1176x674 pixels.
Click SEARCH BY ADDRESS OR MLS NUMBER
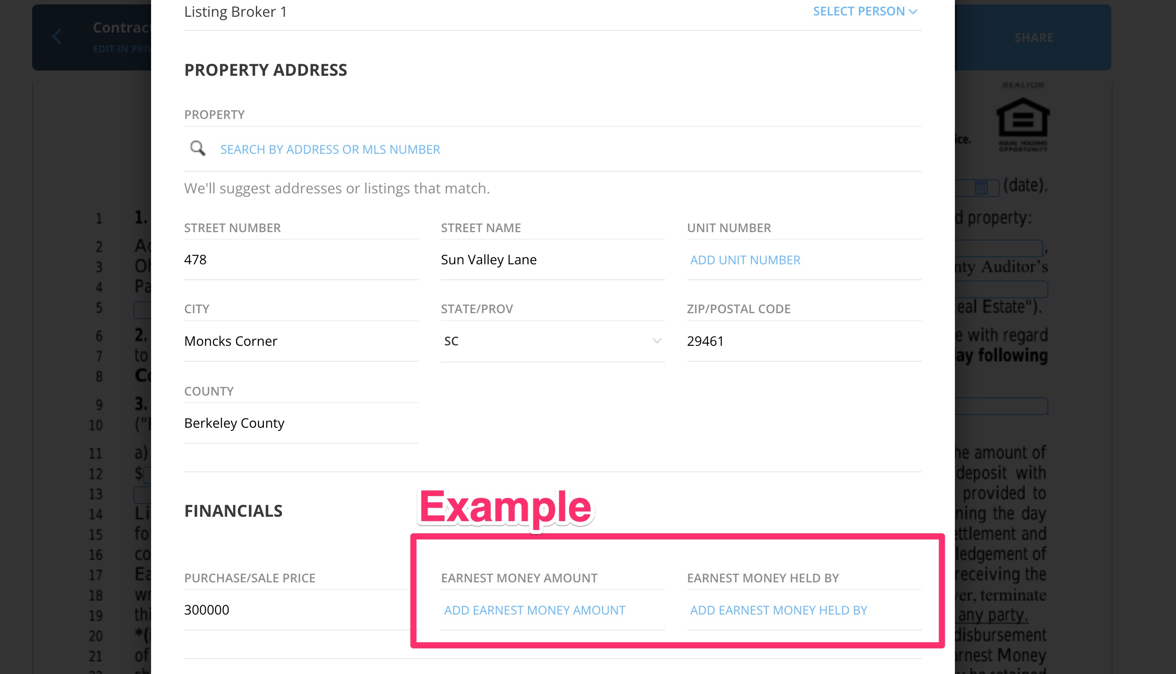[330, 149]
